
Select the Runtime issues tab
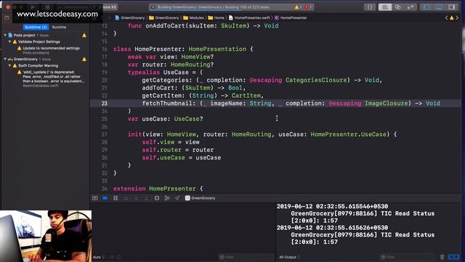pyautogui.click(x=59, y=27)
